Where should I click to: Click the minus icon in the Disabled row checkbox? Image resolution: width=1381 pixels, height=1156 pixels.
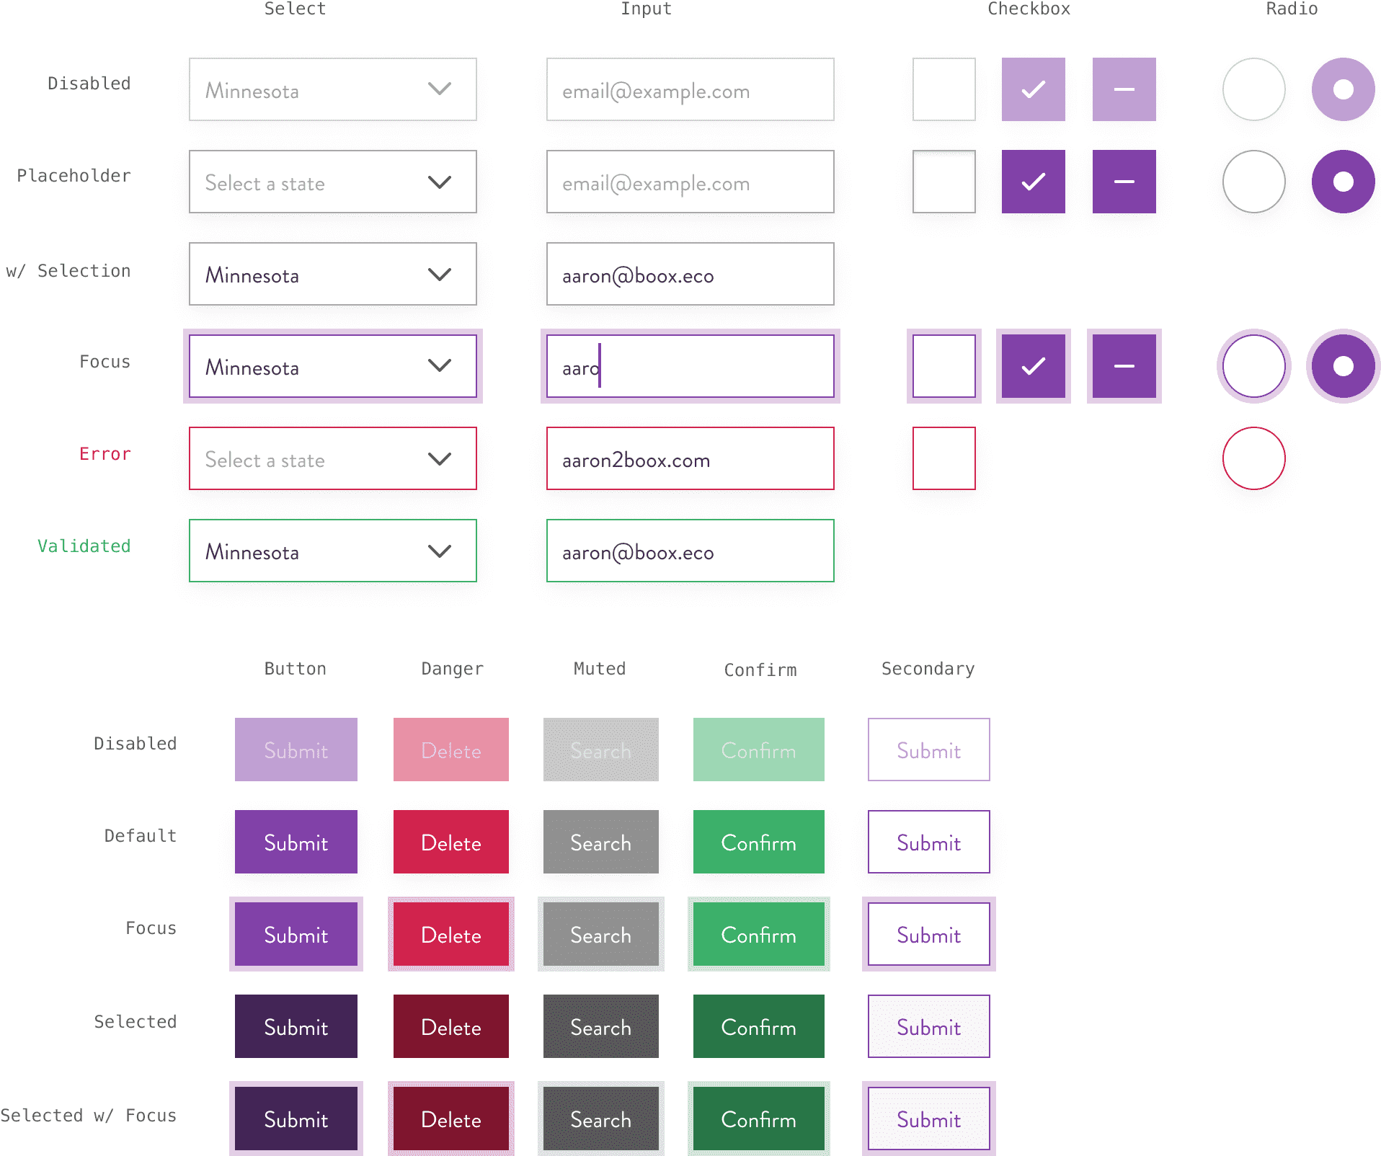tap(1124, 89)
